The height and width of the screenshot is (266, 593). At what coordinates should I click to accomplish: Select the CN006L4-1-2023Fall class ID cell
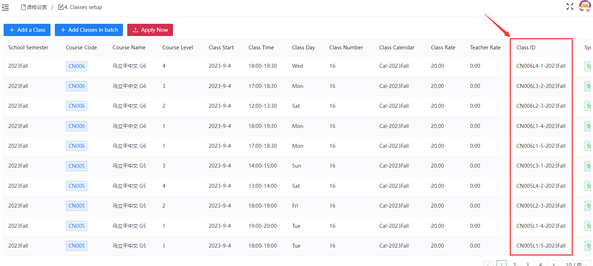pos(541,66)
